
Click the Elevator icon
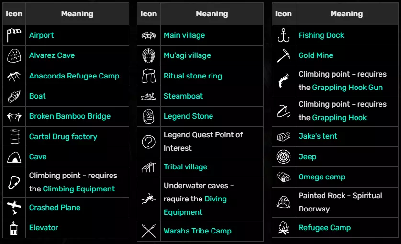click(14, 228)
